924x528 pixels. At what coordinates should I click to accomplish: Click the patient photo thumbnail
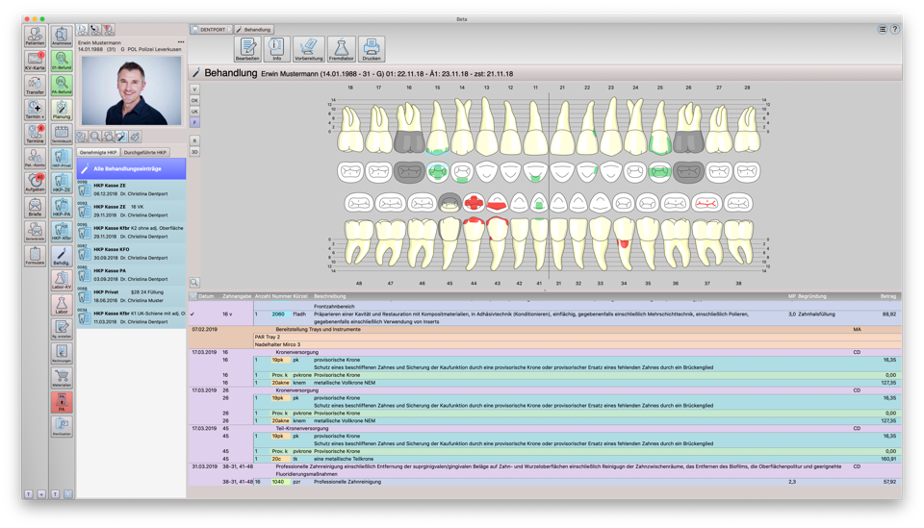point(132,90)
